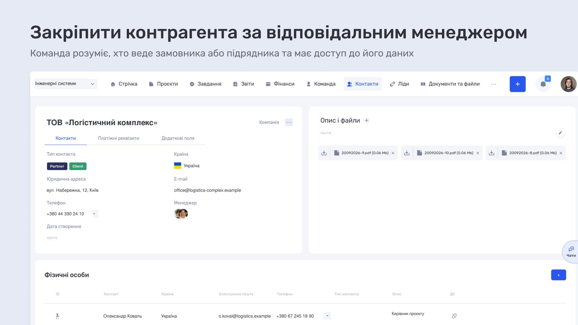
Task: Download file 20092026-10.pdf
Action: [407, 153]
